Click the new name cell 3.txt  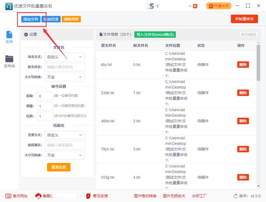coord(137,149)
